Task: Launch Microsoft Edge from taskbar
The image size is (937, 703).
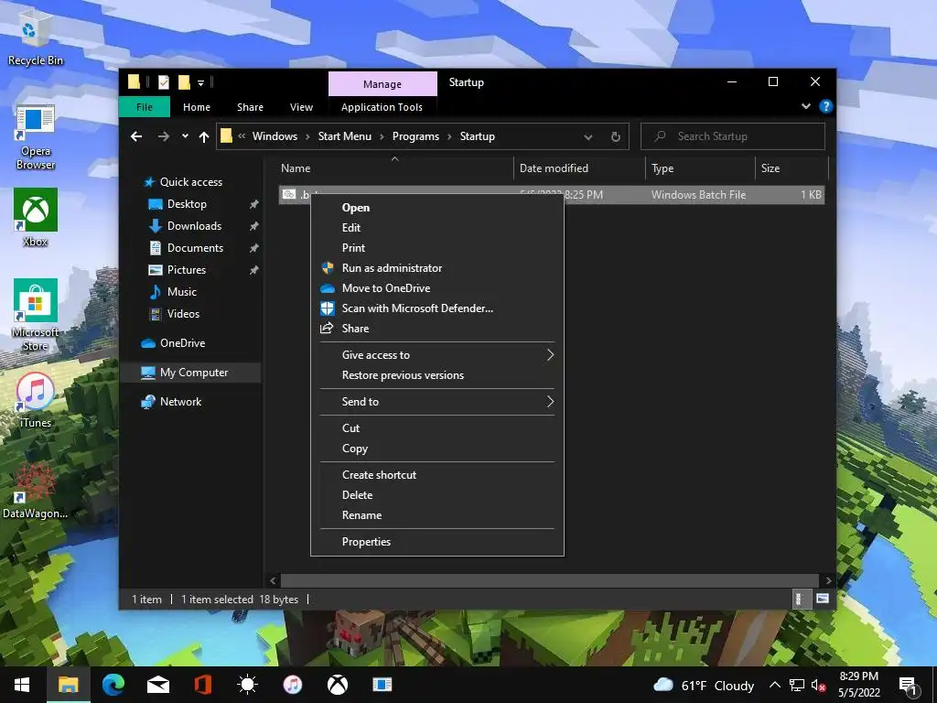Action: [113, 685]
